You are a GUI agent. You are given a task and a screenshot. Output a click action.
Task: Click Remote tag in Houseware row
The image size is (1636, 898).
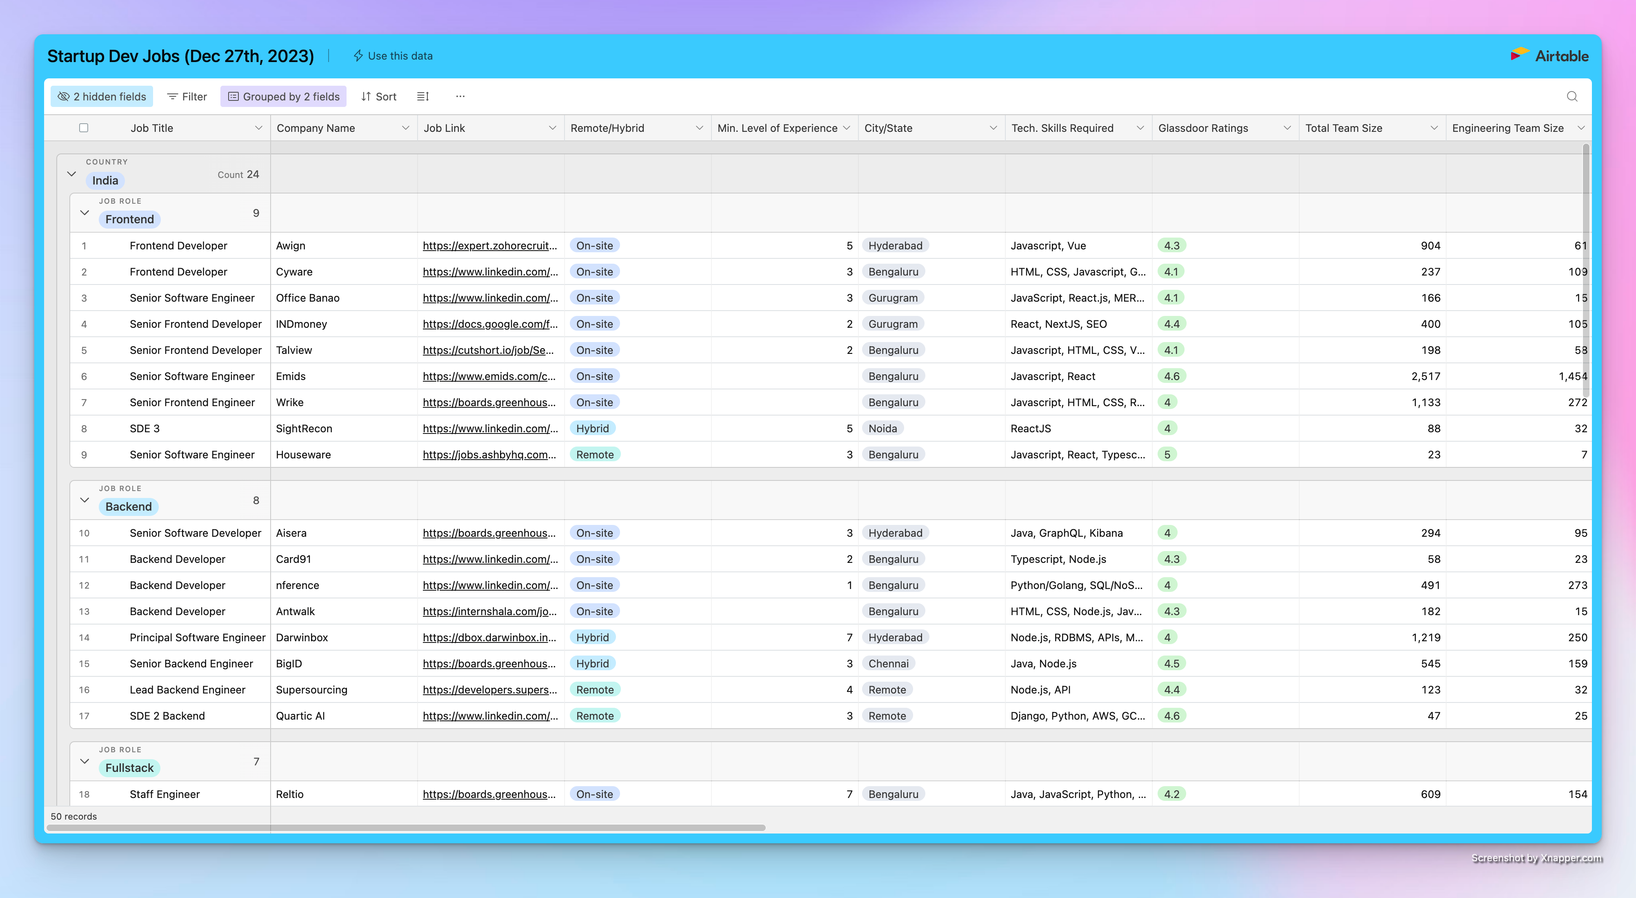594,455
